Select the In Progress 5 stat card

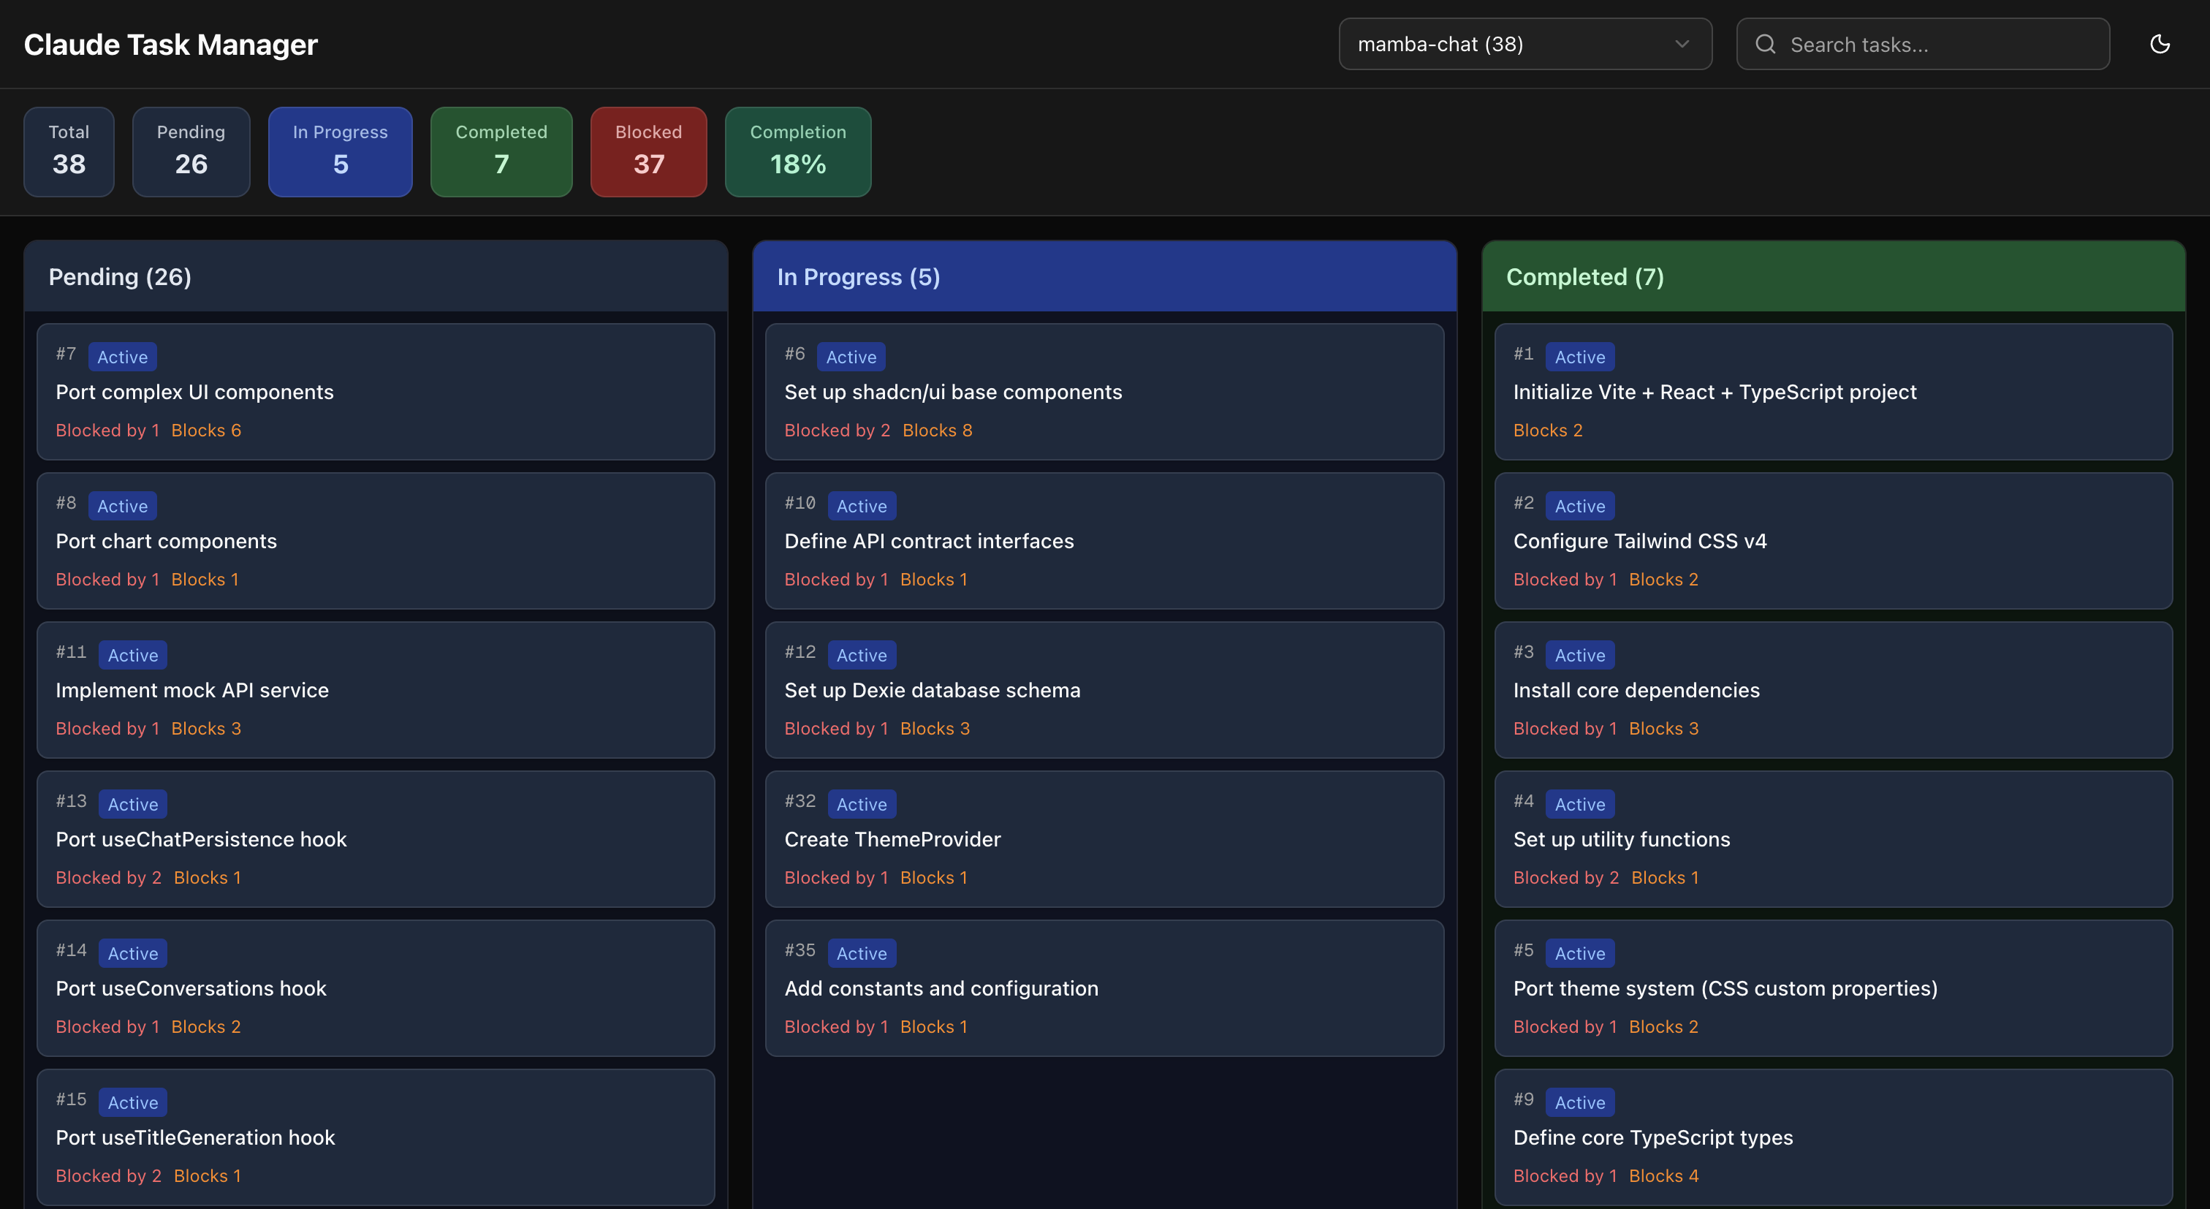340,151
